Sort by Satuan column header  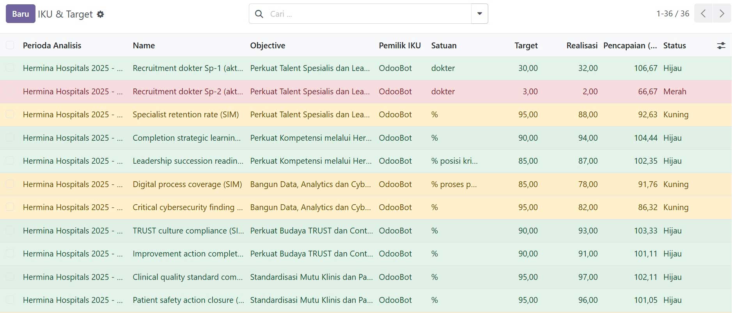point(444,46)
